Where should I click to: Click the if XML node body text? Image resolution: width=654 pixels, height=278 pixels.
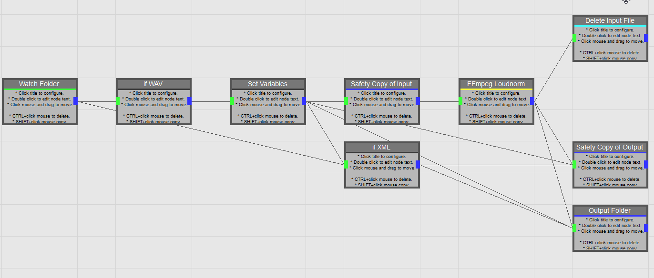point(381,170)
